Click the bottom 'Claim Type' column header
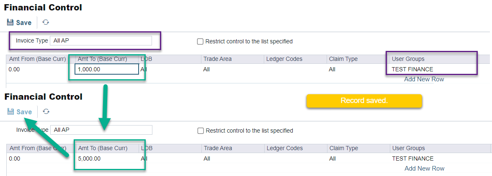The image size is (492, 176). tap(344, 148)
